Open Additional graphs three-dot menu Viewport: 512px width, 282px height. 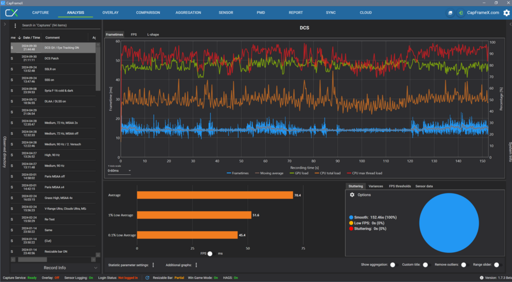coord(196,265)
